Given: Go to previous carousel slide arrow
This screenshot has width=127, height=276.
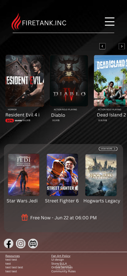Looking at the screenshot, I should click(x=102, y=46).
